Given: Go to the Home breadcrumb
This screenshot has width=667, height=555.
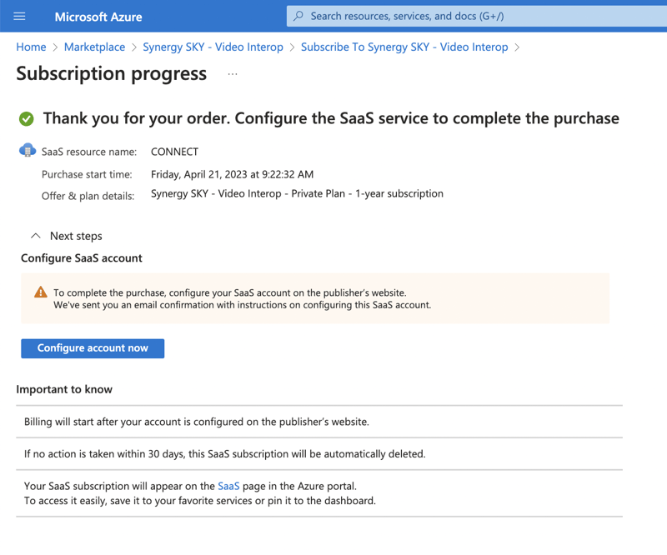Looking at the screenshot, I should (31, 47).
